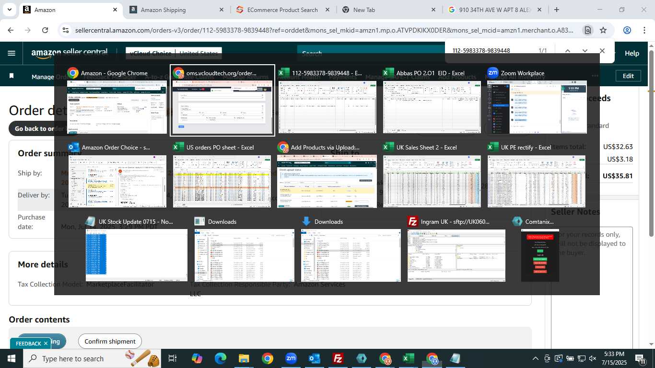Edit find bar text 112-5983378-9839448
655x368 pixels.
click(481, 51)
